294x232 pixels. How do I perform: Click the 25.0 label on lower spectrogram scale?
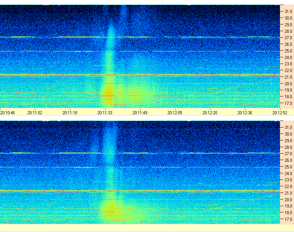click(x=288, y=167)
